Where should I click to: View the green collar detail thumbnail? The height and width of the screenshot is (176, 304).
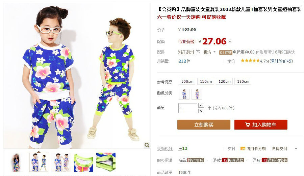point(83,163)
